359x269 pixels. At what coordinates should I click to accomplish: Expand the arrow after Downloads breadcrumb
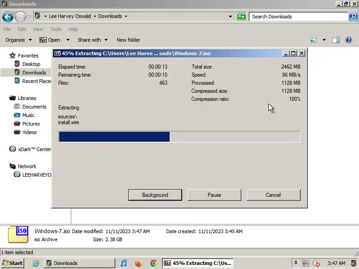click(126, 17)
